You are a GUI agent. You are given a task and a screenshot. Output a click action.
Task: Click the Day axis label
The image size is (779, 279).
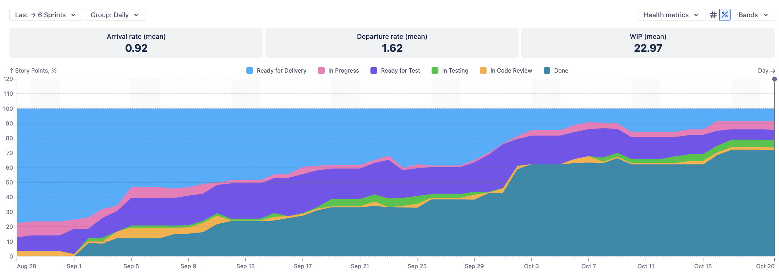(x=766, y=70)
